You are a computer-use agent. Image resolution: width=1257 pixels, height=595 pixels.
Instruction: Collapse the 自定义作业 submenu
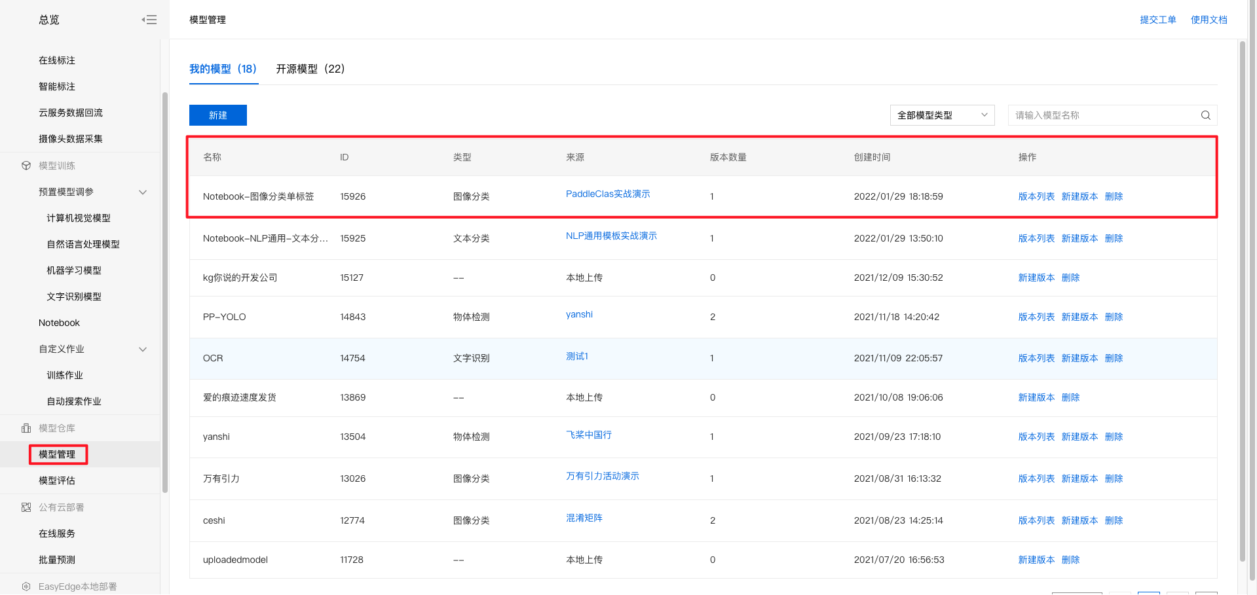[x=143, y=349]
